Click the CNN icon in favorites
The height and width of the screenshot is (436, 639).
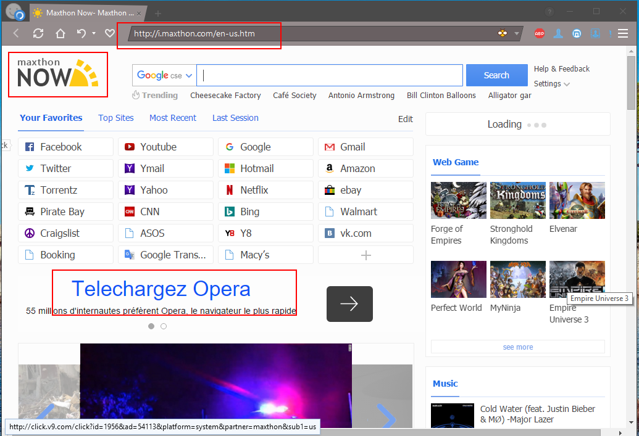[130, 212]
